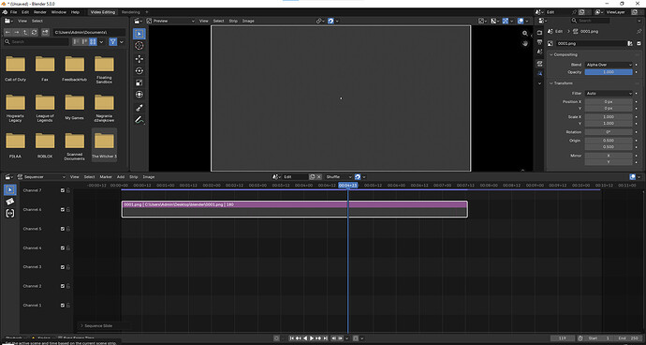Expand file filter settings arrow
Viewport: 646px width, 345px height.
[122, 41]
